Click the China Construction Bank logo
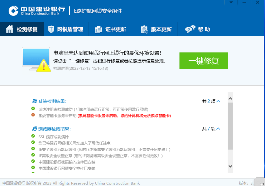Screen dimensions: 265x186 pos(14,11)
